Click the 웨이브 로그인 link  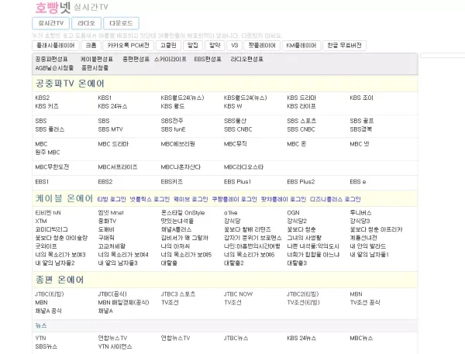click(191, 199)
